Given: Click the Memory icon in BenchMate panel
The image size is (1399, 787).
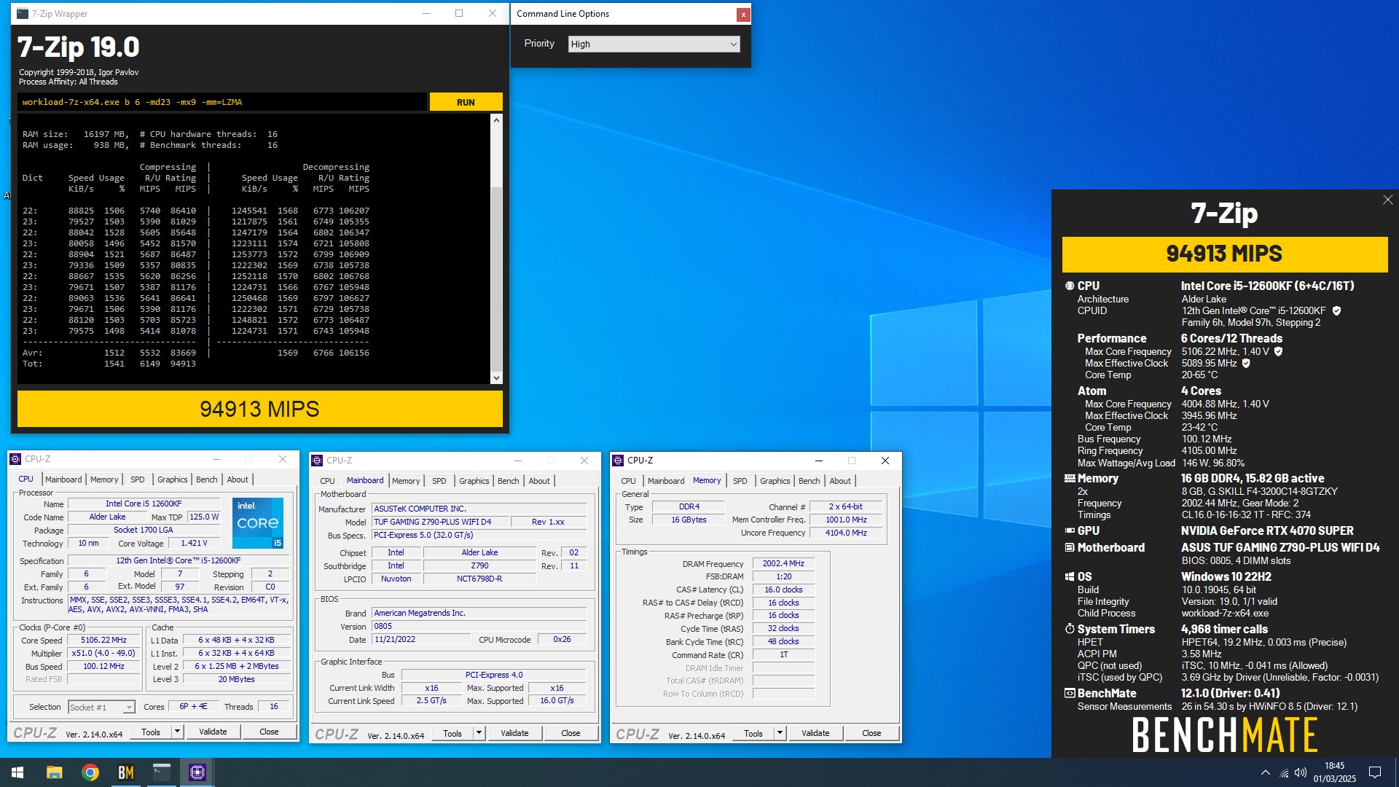Looking at the screenshot, I should click(x=1070, y=479).
